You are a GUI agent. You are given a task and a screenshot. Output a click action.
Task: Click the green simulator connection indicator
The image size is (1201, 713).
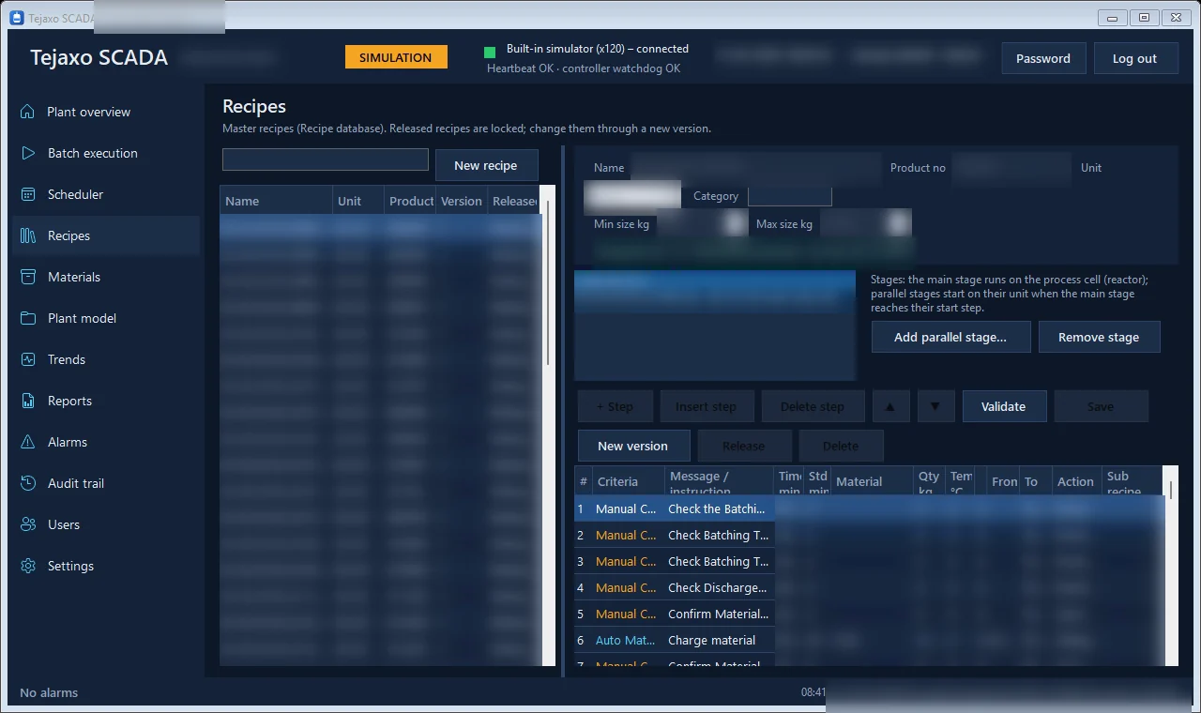[490, 52]
